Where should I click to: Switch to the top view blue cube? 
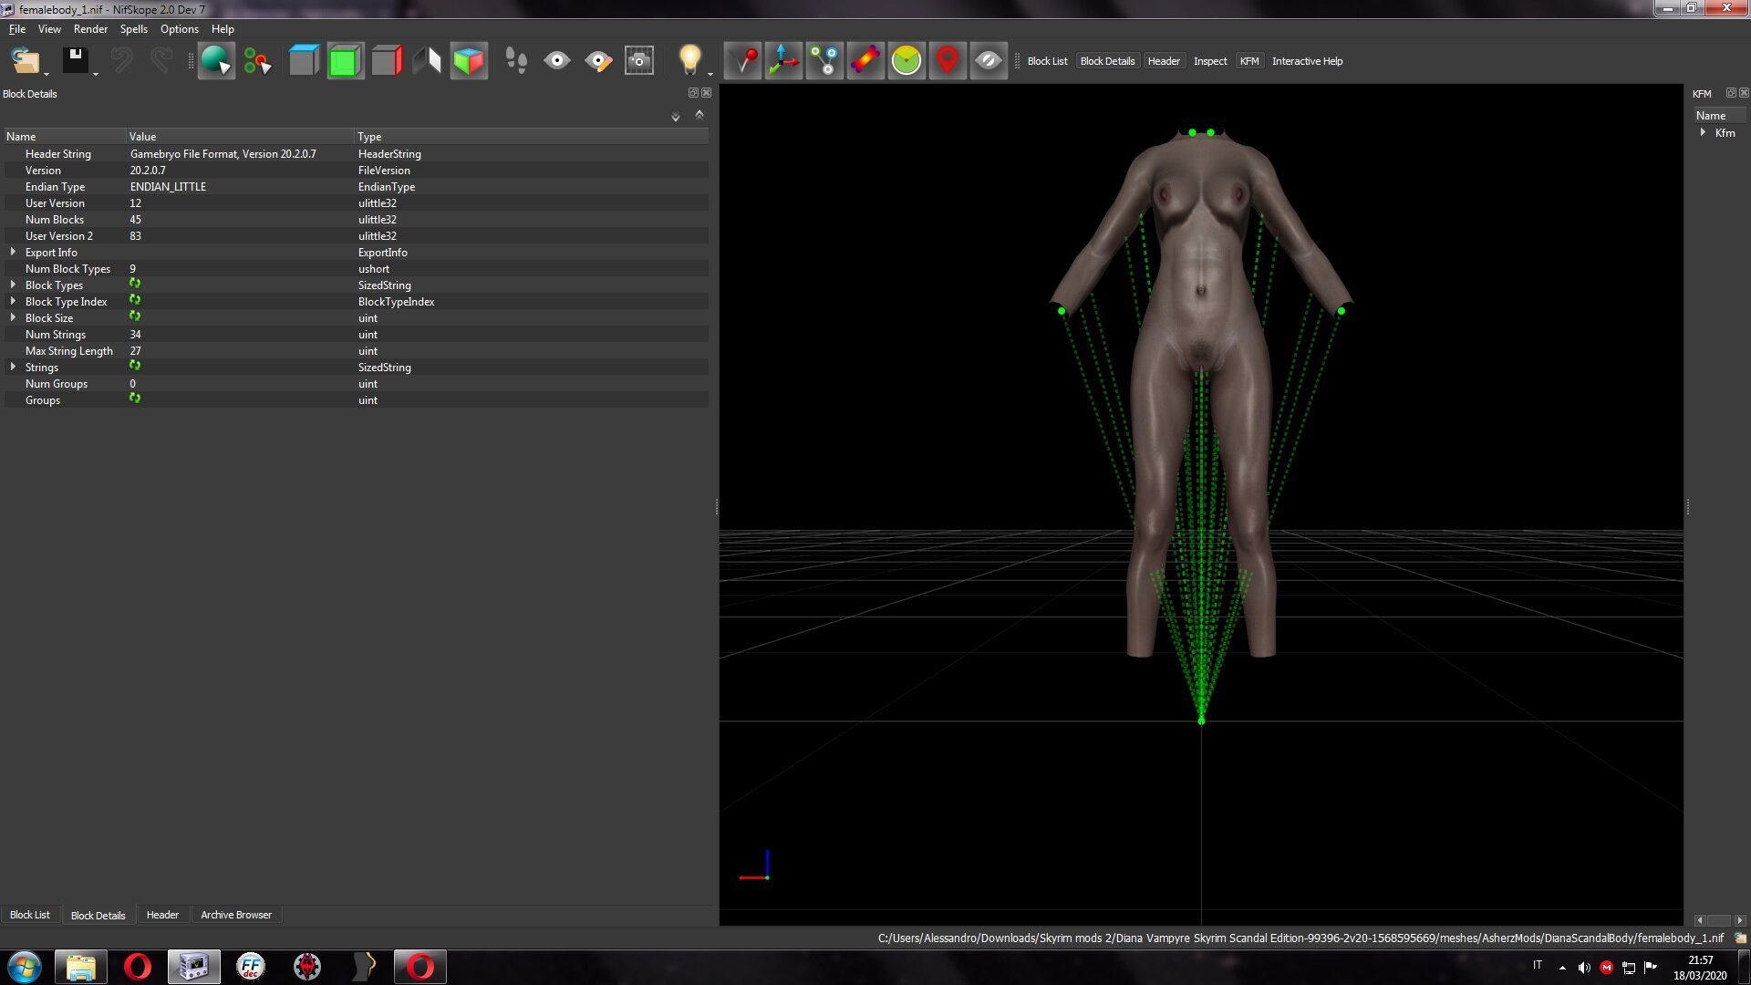click(304, 61)
